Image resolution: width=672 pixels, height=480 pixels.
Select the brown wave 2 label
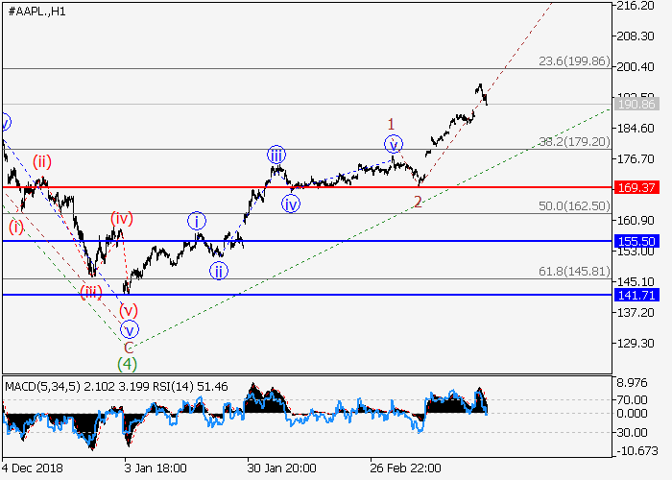point(418,202)
